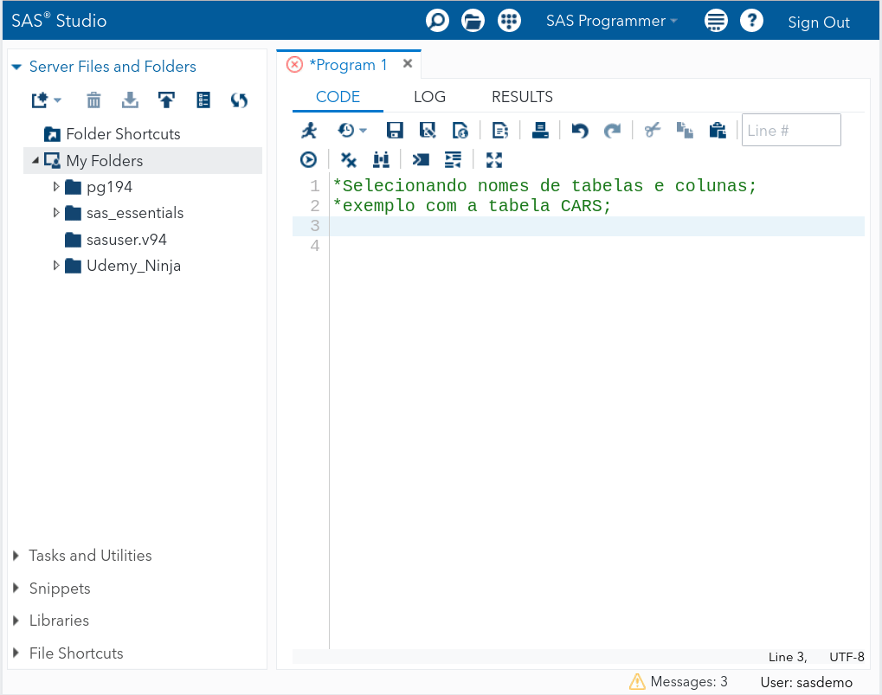Expand the pg194 folder
This screenshot has width=882, height=695.
click(55, 186)
